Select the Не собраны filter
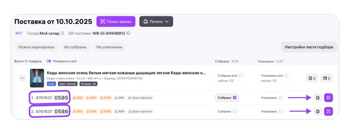This screenshot has width=350, height=134. coord(75,47)
